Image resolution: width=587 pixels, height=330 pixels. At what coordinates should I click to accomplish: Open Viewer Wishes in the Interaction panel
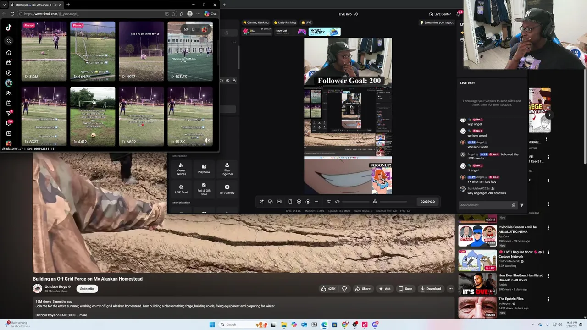tap(181, 169)
